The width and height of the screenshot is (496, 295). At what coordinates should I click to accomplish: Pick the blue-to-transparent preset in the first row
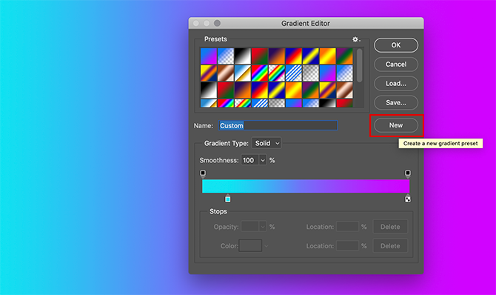point(226,56)
